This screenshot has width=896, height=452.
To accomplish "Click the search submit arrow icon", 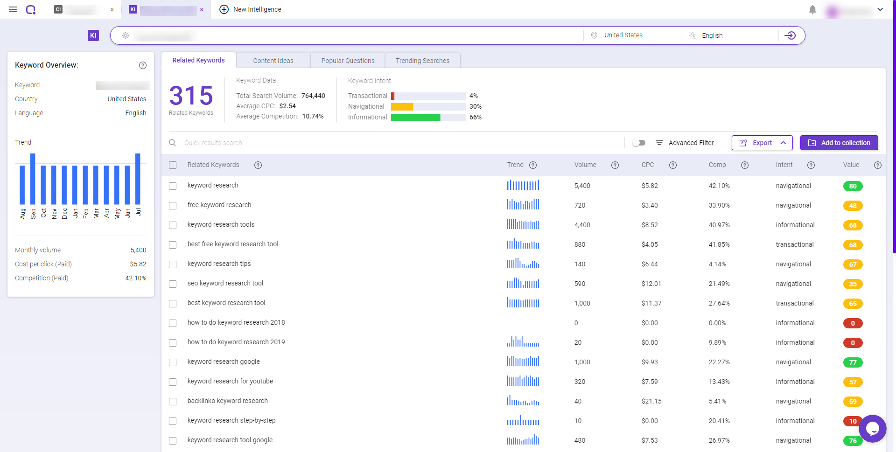I will pos(791,35).
